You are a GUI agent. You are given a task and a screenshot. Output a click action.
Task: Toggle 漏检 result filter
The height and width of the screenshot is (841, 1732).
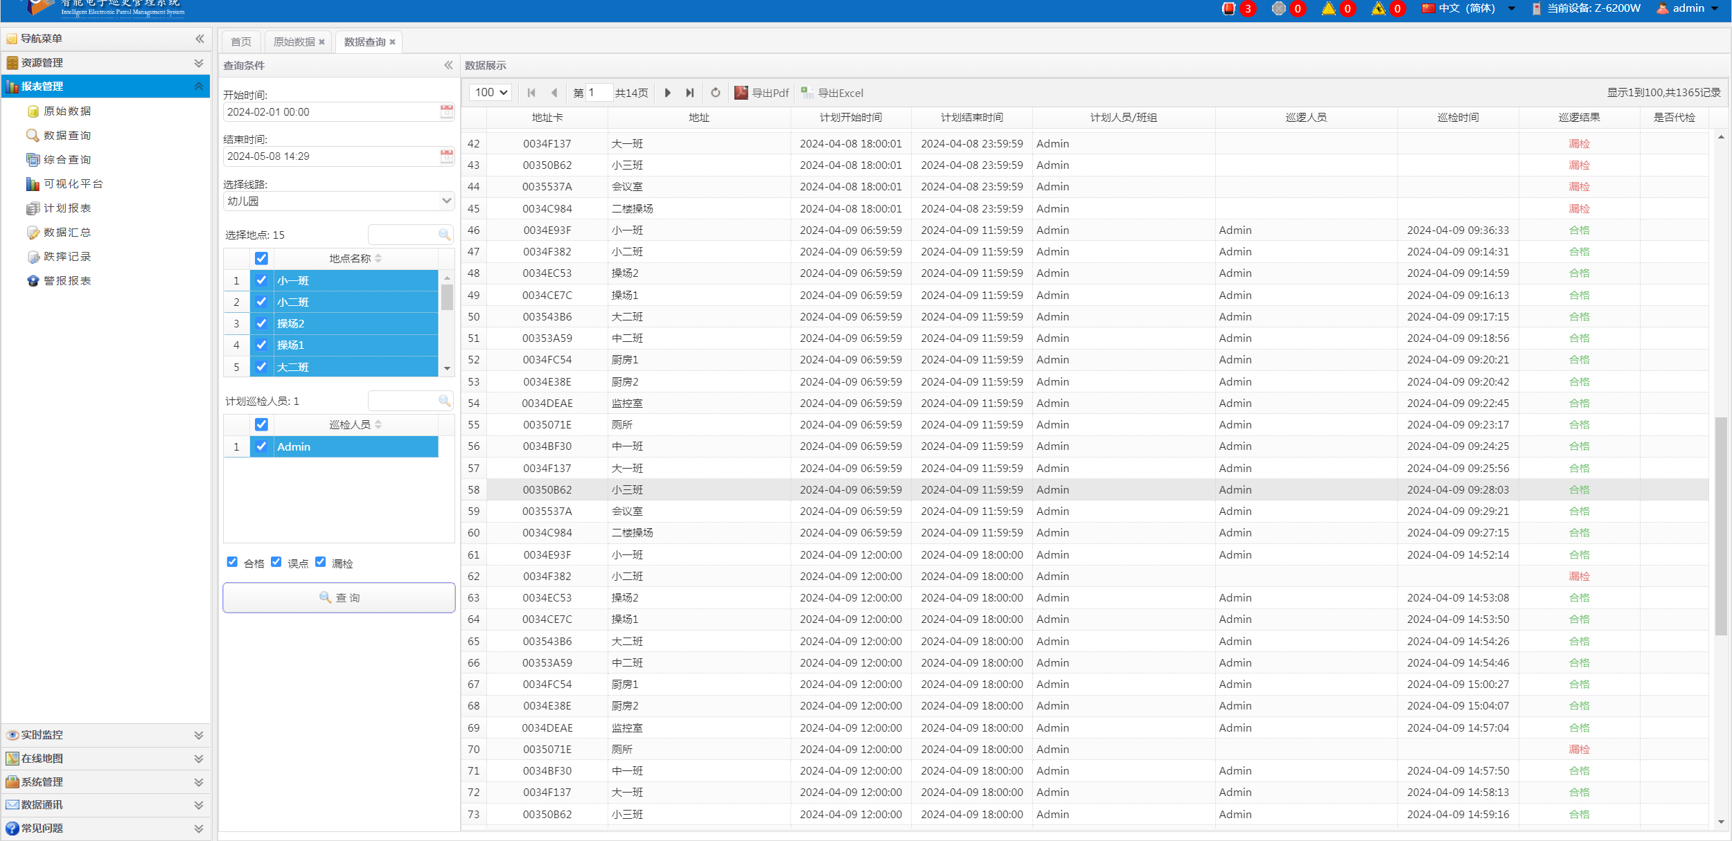[321, 562]
